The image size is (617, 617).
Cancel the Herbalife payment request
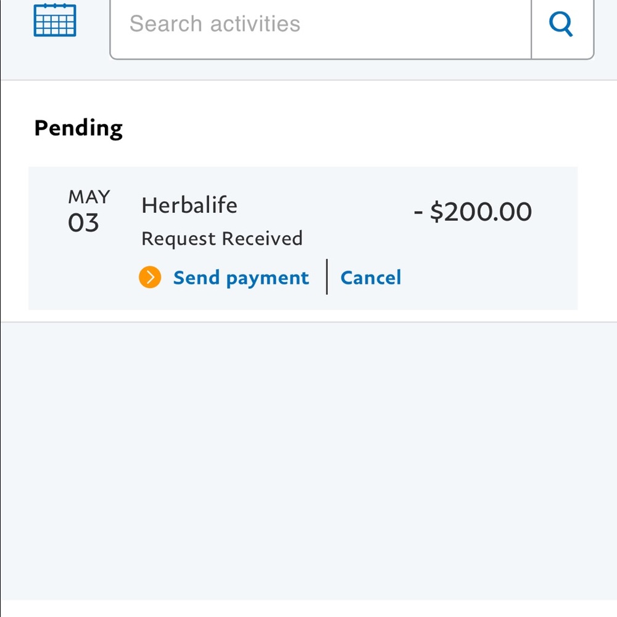tap(371, 278)
